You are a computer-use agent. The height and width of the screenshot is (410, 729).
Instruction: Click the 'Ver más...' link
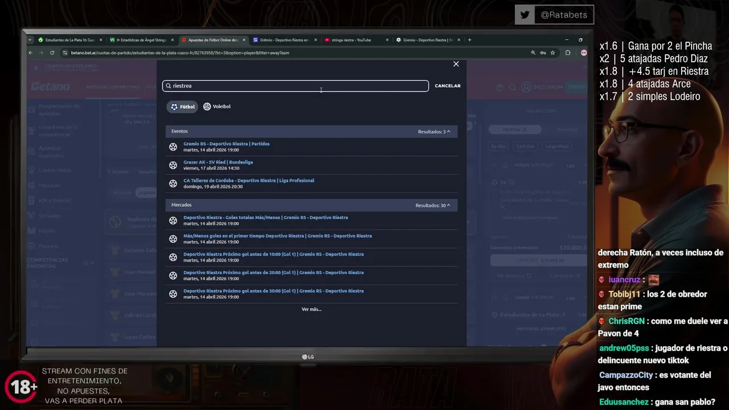click(312, 309)
